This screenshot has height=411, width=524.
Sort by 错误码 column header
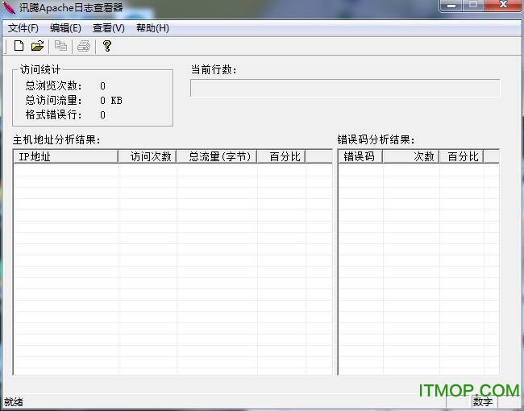pos(360,156)
